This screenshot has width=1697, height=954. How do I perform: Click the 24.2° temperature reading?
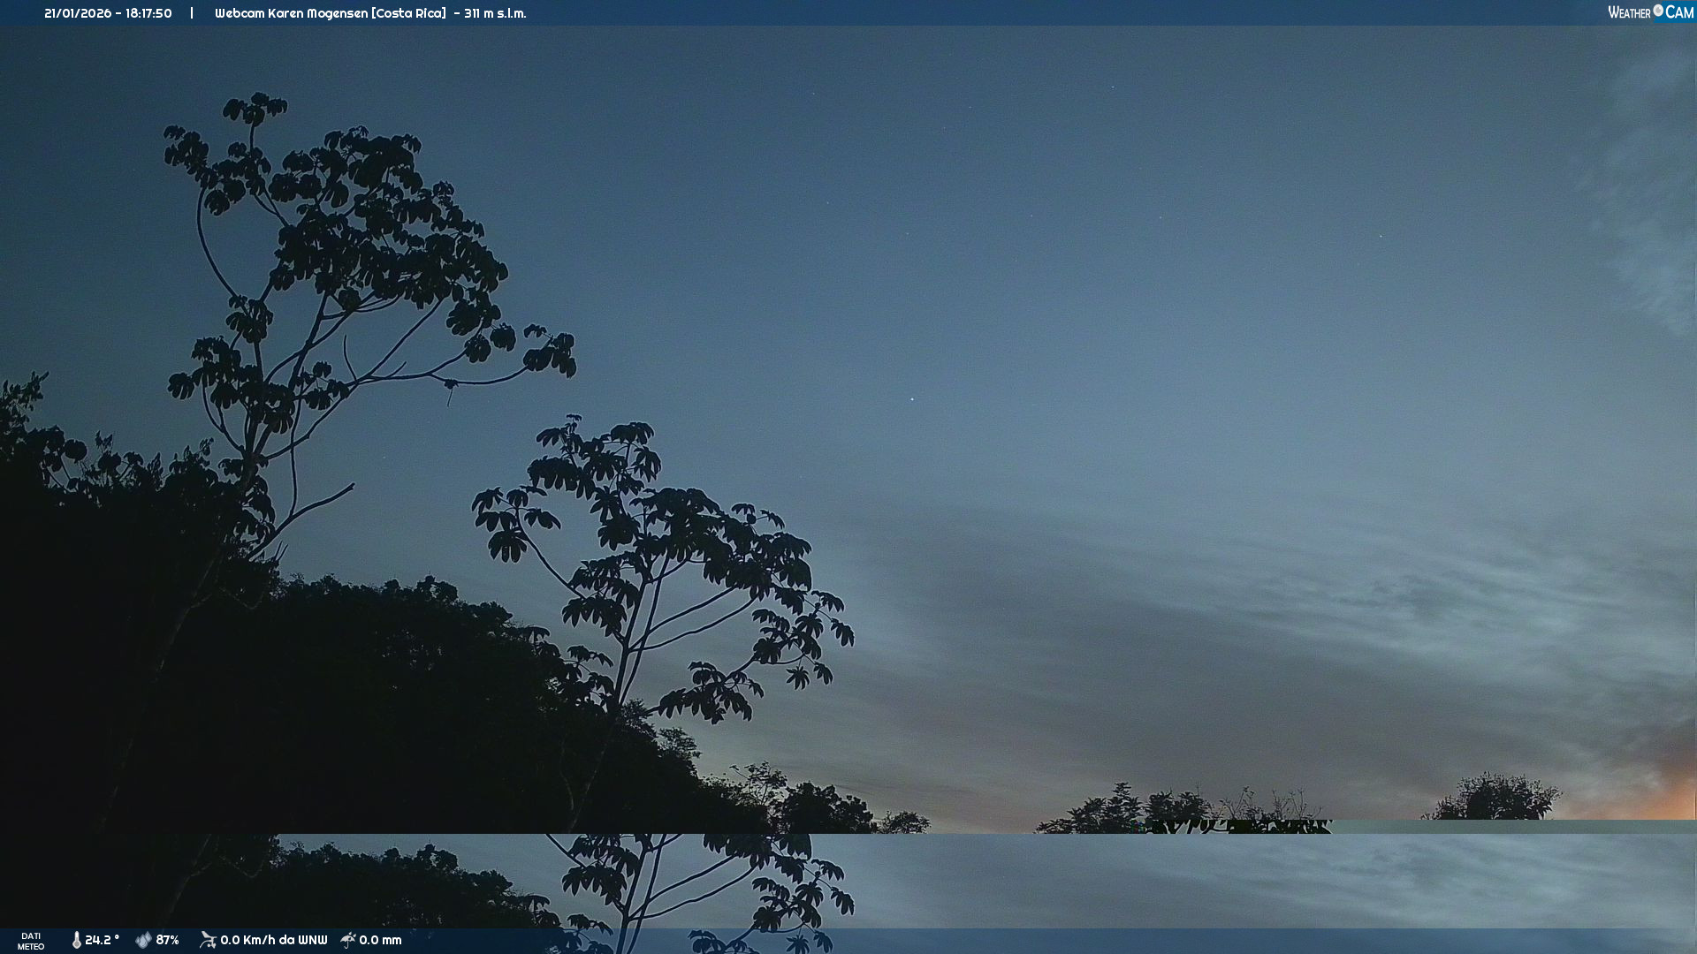tap(102, 940)
